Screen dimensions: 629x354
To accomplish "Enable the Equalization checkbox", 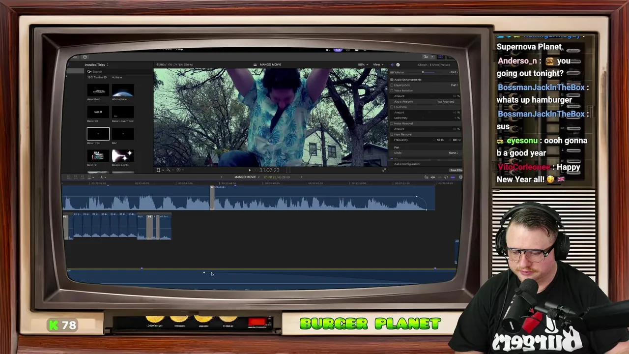I will [x=392, y=85].
